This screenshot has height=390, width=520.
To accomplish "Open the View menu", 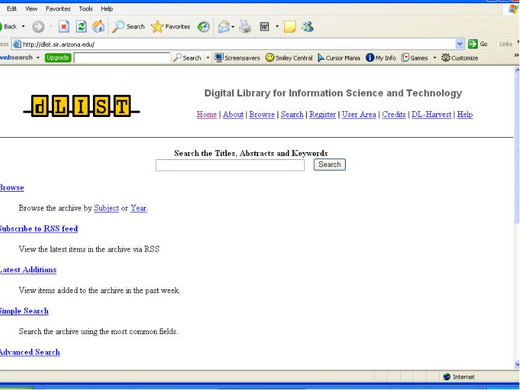I will 31,8.
